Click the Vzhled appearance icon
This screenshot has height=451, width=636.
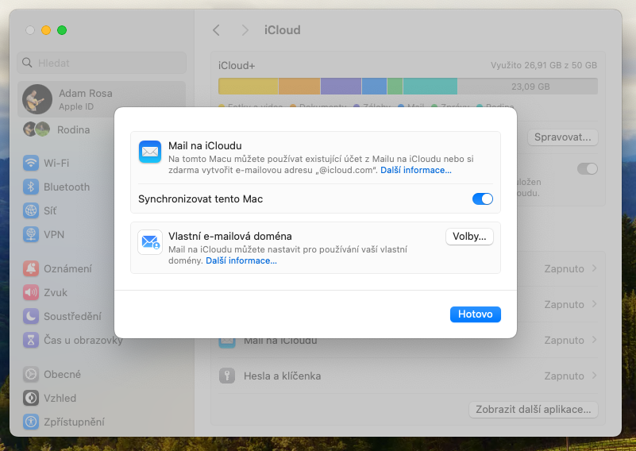[31, 399]
